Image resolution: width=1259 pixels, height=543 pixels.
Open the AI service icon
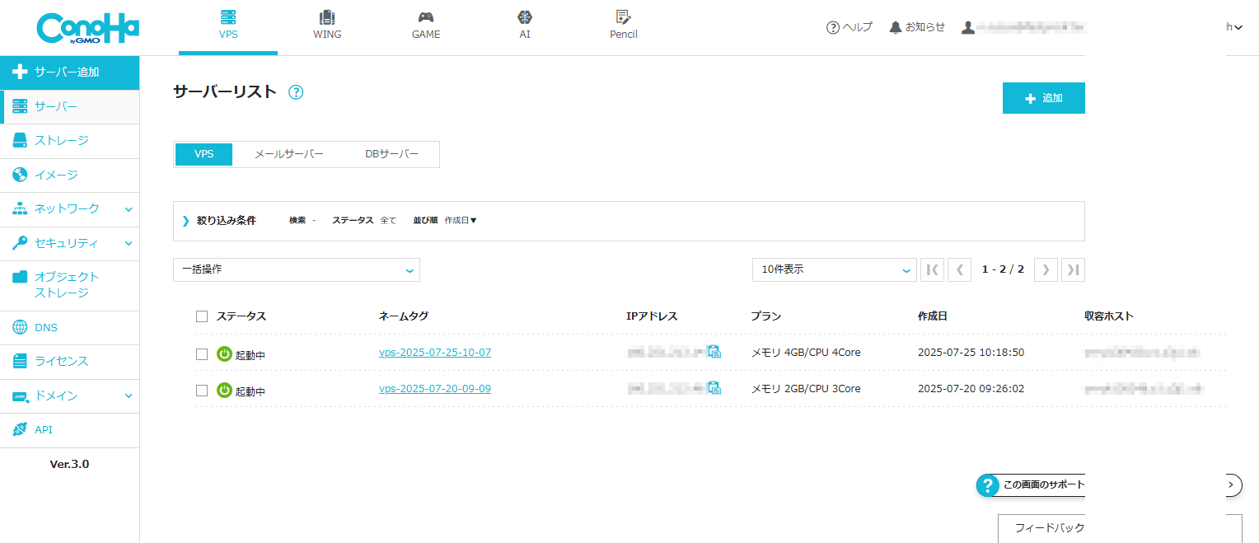[x=525, y=17]
